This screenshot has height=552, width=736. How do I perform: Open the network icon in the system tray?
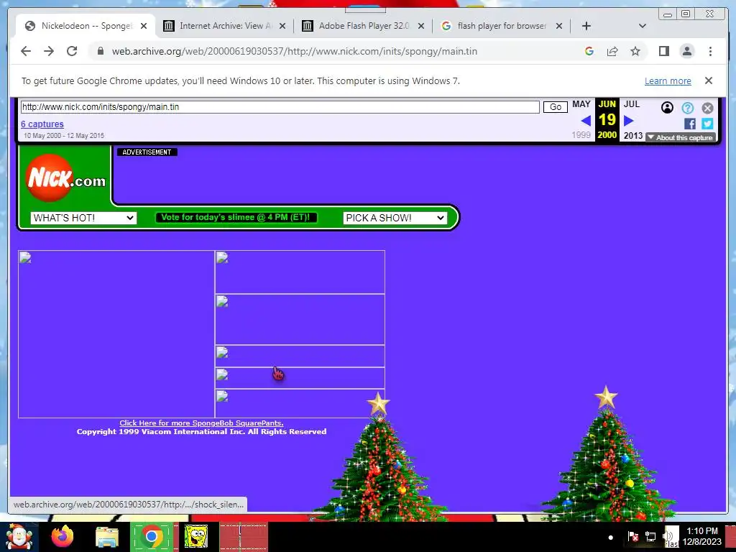point(650,536)
